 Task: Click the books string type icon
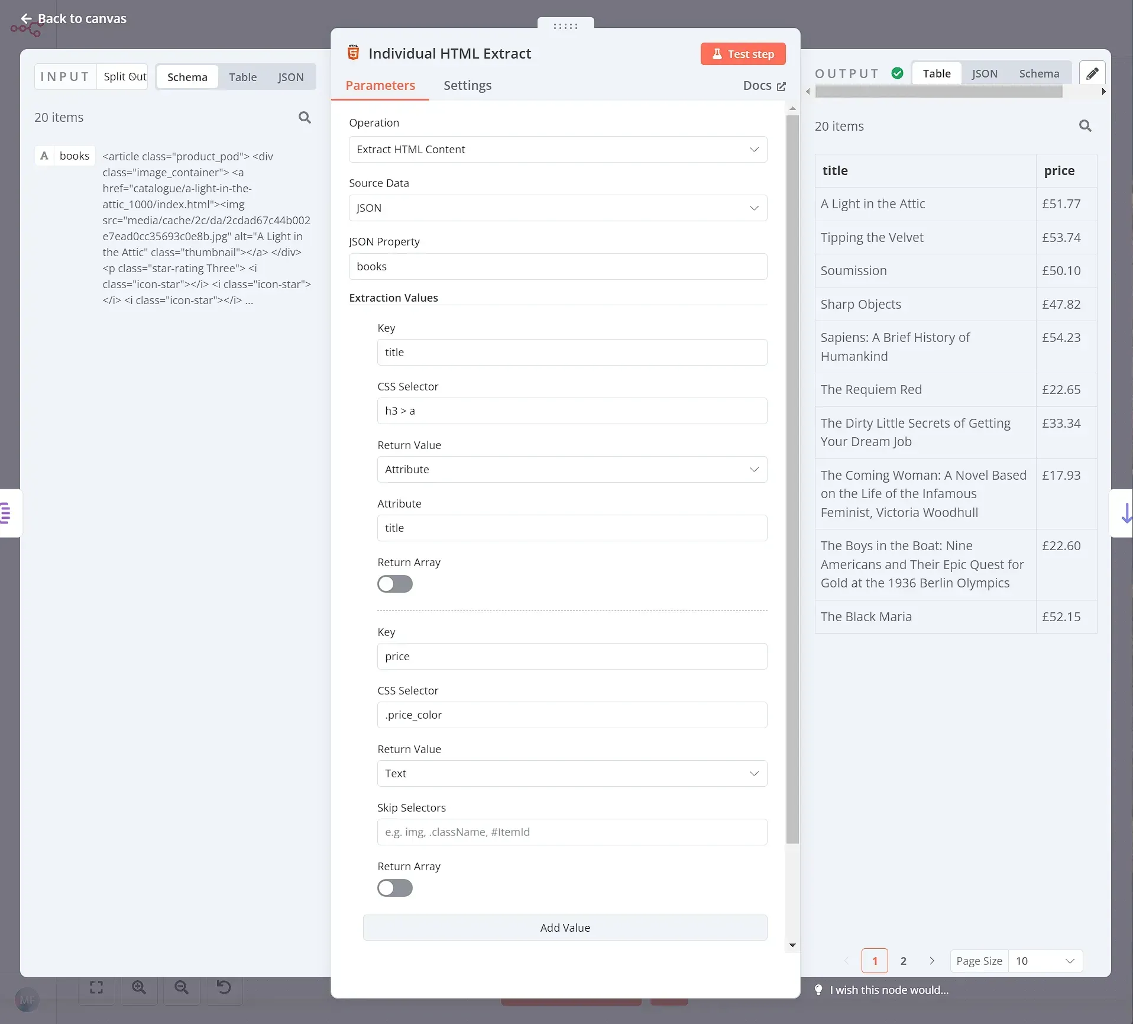[44, 156]
